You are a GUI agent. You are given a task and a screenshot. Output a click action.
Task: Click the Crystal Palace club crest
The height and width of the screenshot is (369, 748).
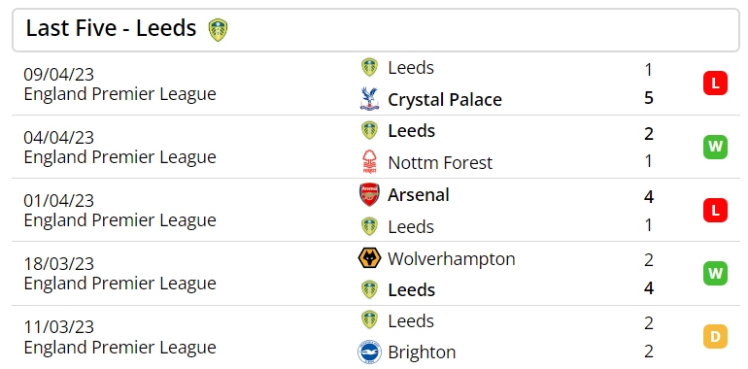click(x=369, y=99)
